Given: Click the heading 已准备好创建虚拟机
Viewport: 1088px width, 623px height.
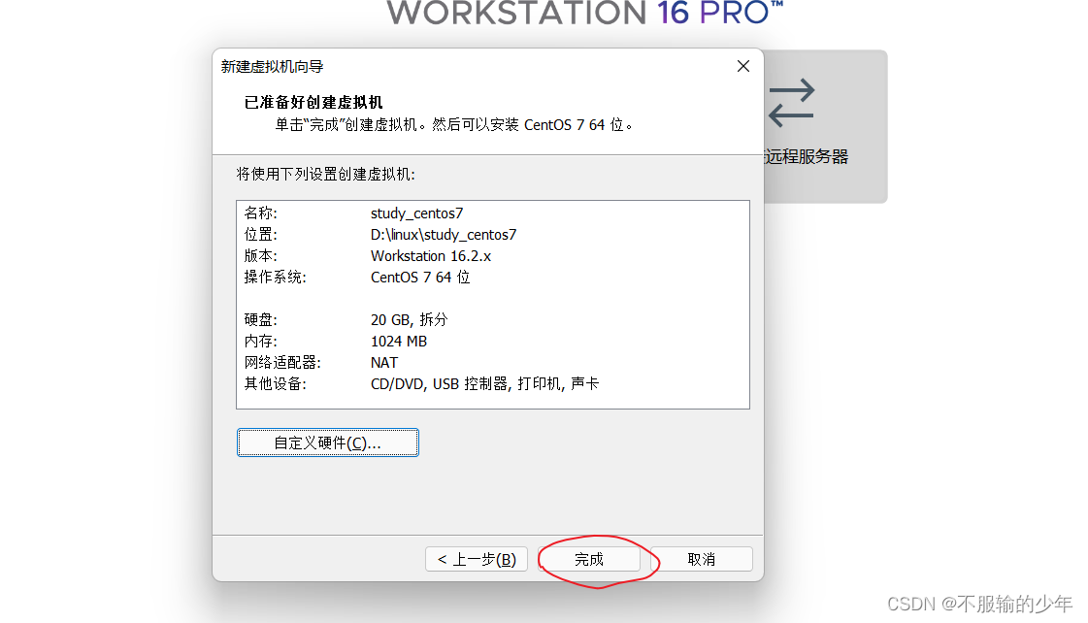Looking at the screenshot, I should pos(313,103).
